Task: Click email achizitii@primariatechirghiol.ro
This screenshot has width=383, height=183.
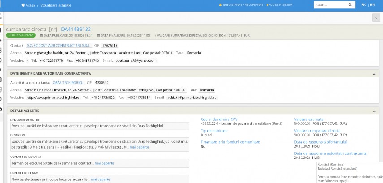Action: point(192,98)
